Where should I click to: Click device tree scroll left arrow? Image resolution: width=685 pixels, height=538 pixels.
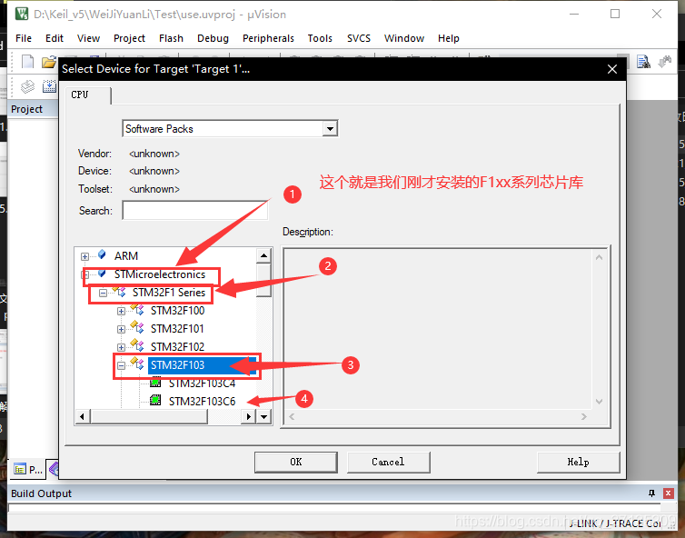click(82, 416)
